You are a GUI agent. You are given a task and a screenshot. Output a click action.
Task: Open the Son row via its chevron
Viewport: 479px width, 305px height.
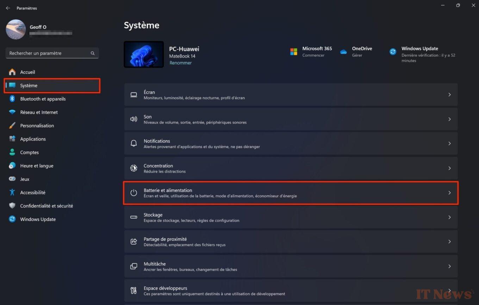pos(449,119)
